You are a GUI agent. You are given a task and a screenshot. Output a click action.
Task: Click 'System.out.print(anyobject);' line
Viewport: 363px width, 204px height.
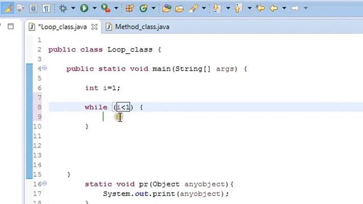(166, 194)
